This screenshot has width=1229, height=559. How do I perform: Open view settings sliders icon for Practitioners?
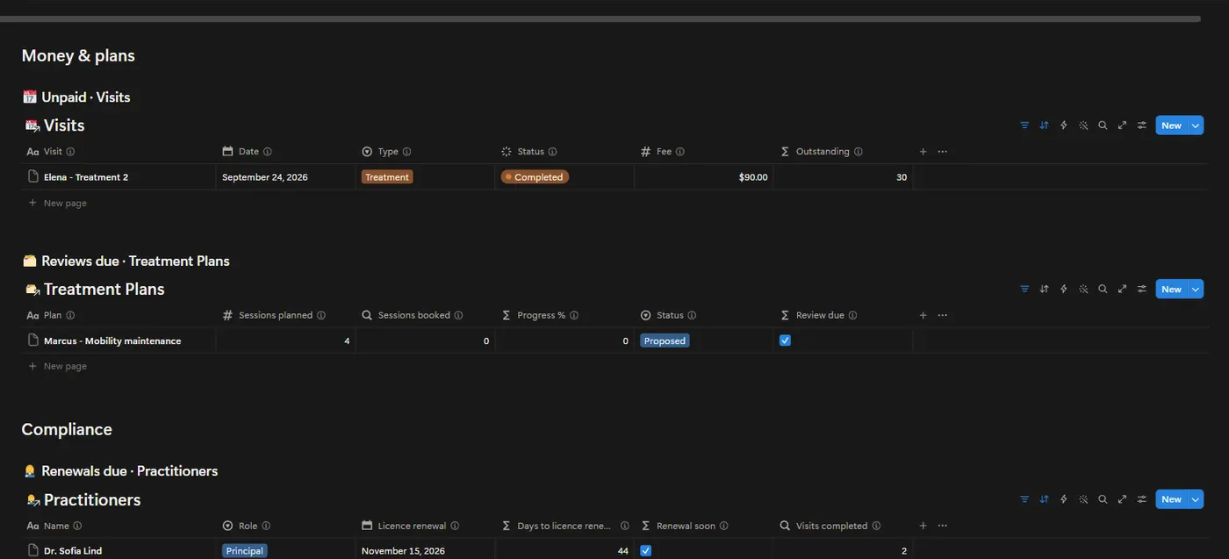tap(1142, 499)
